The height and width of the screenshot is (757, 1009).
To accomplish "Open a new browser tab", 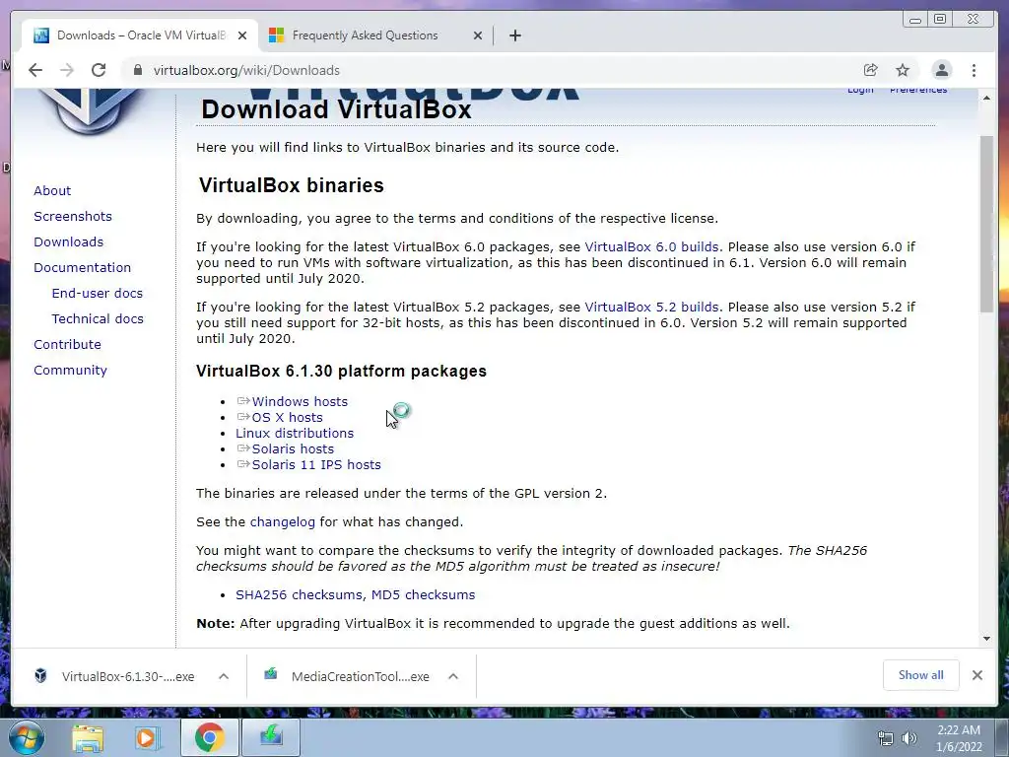I will (x=514, y=35).
